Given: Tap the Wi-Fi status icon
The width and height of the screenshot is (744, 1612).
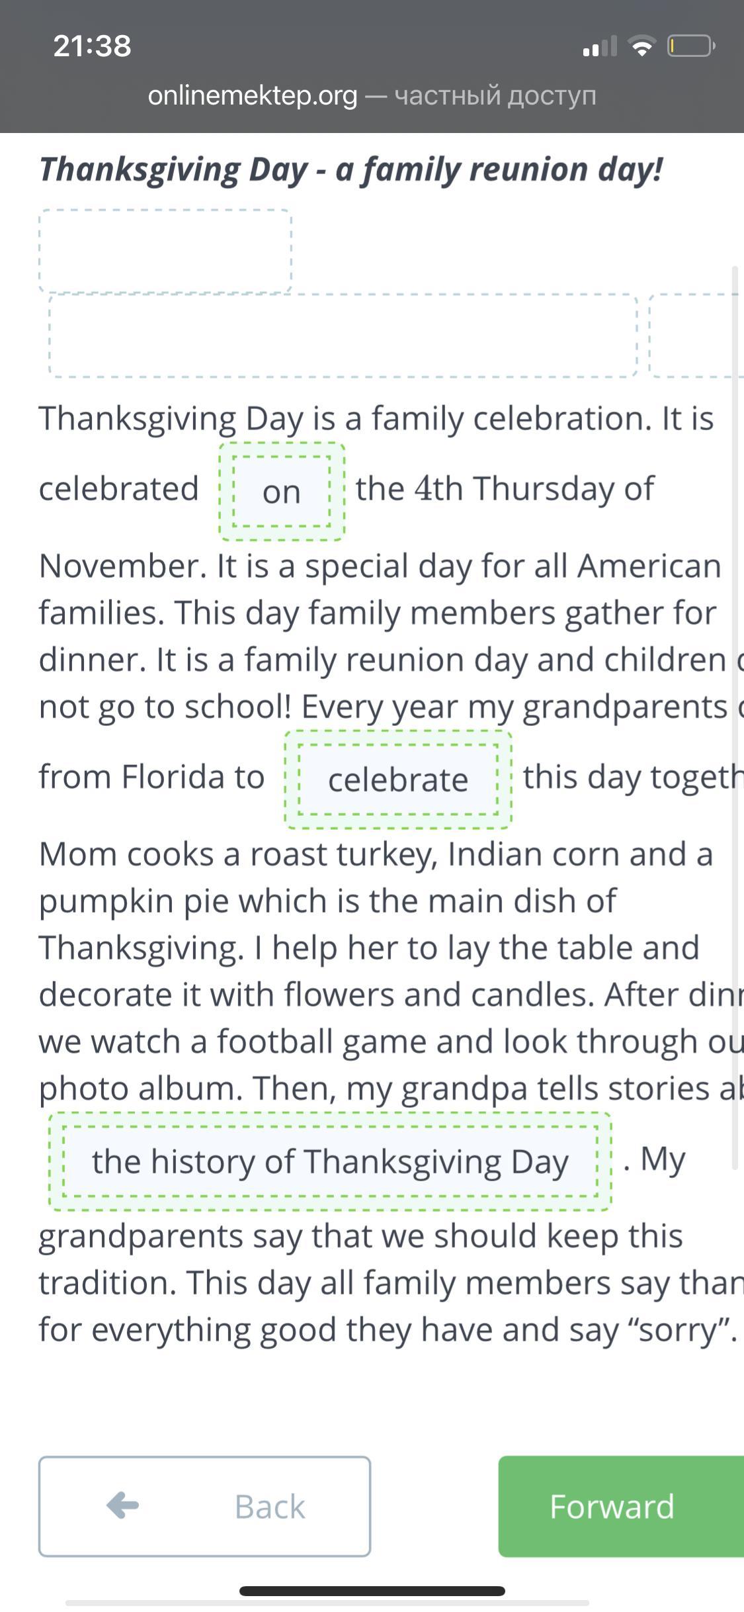Looking at the screenshot, I should coord(641,46).
